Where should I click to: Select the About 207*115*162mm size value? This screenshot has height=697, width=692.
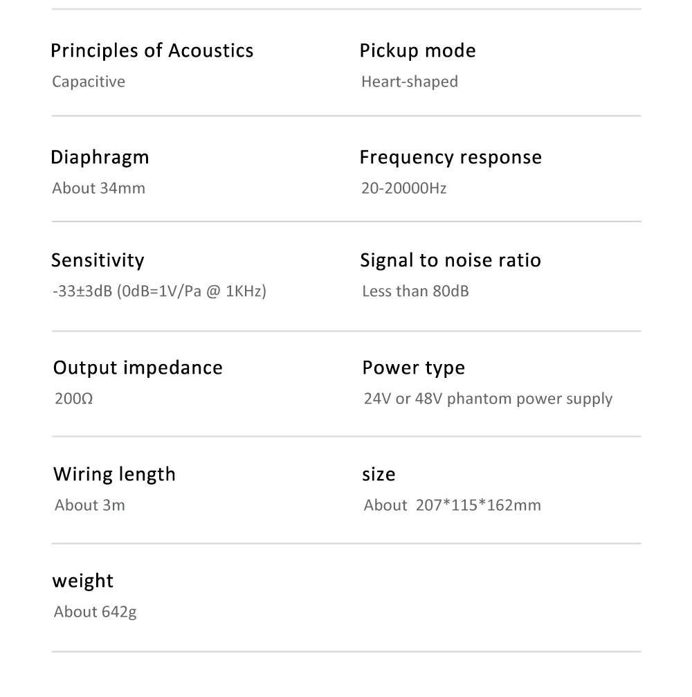click(x=452, y=505)
